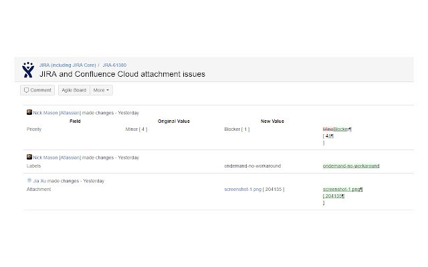The height and width of the screenshot is (267, 428).
Task: Click the Comment button
Action: [x=37, y=90]
